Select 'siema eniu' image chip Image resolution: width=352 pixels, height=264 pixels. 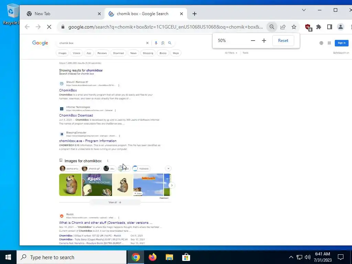click(69, 168)
